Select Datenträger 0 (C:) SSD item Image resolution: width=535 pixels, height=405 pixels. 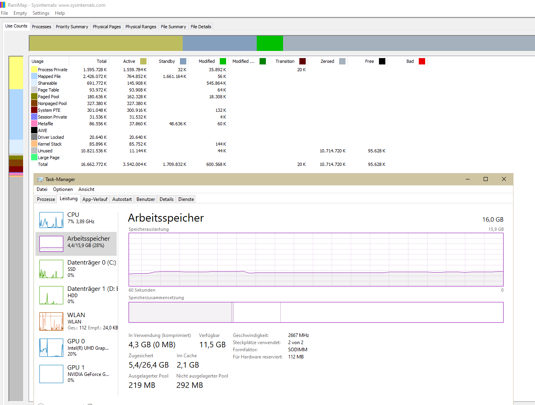tap(76, 269)
